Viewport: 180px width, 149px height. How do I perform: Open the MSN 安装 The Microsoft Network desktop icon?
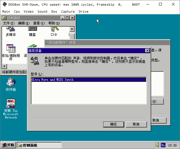pos(11,109)
